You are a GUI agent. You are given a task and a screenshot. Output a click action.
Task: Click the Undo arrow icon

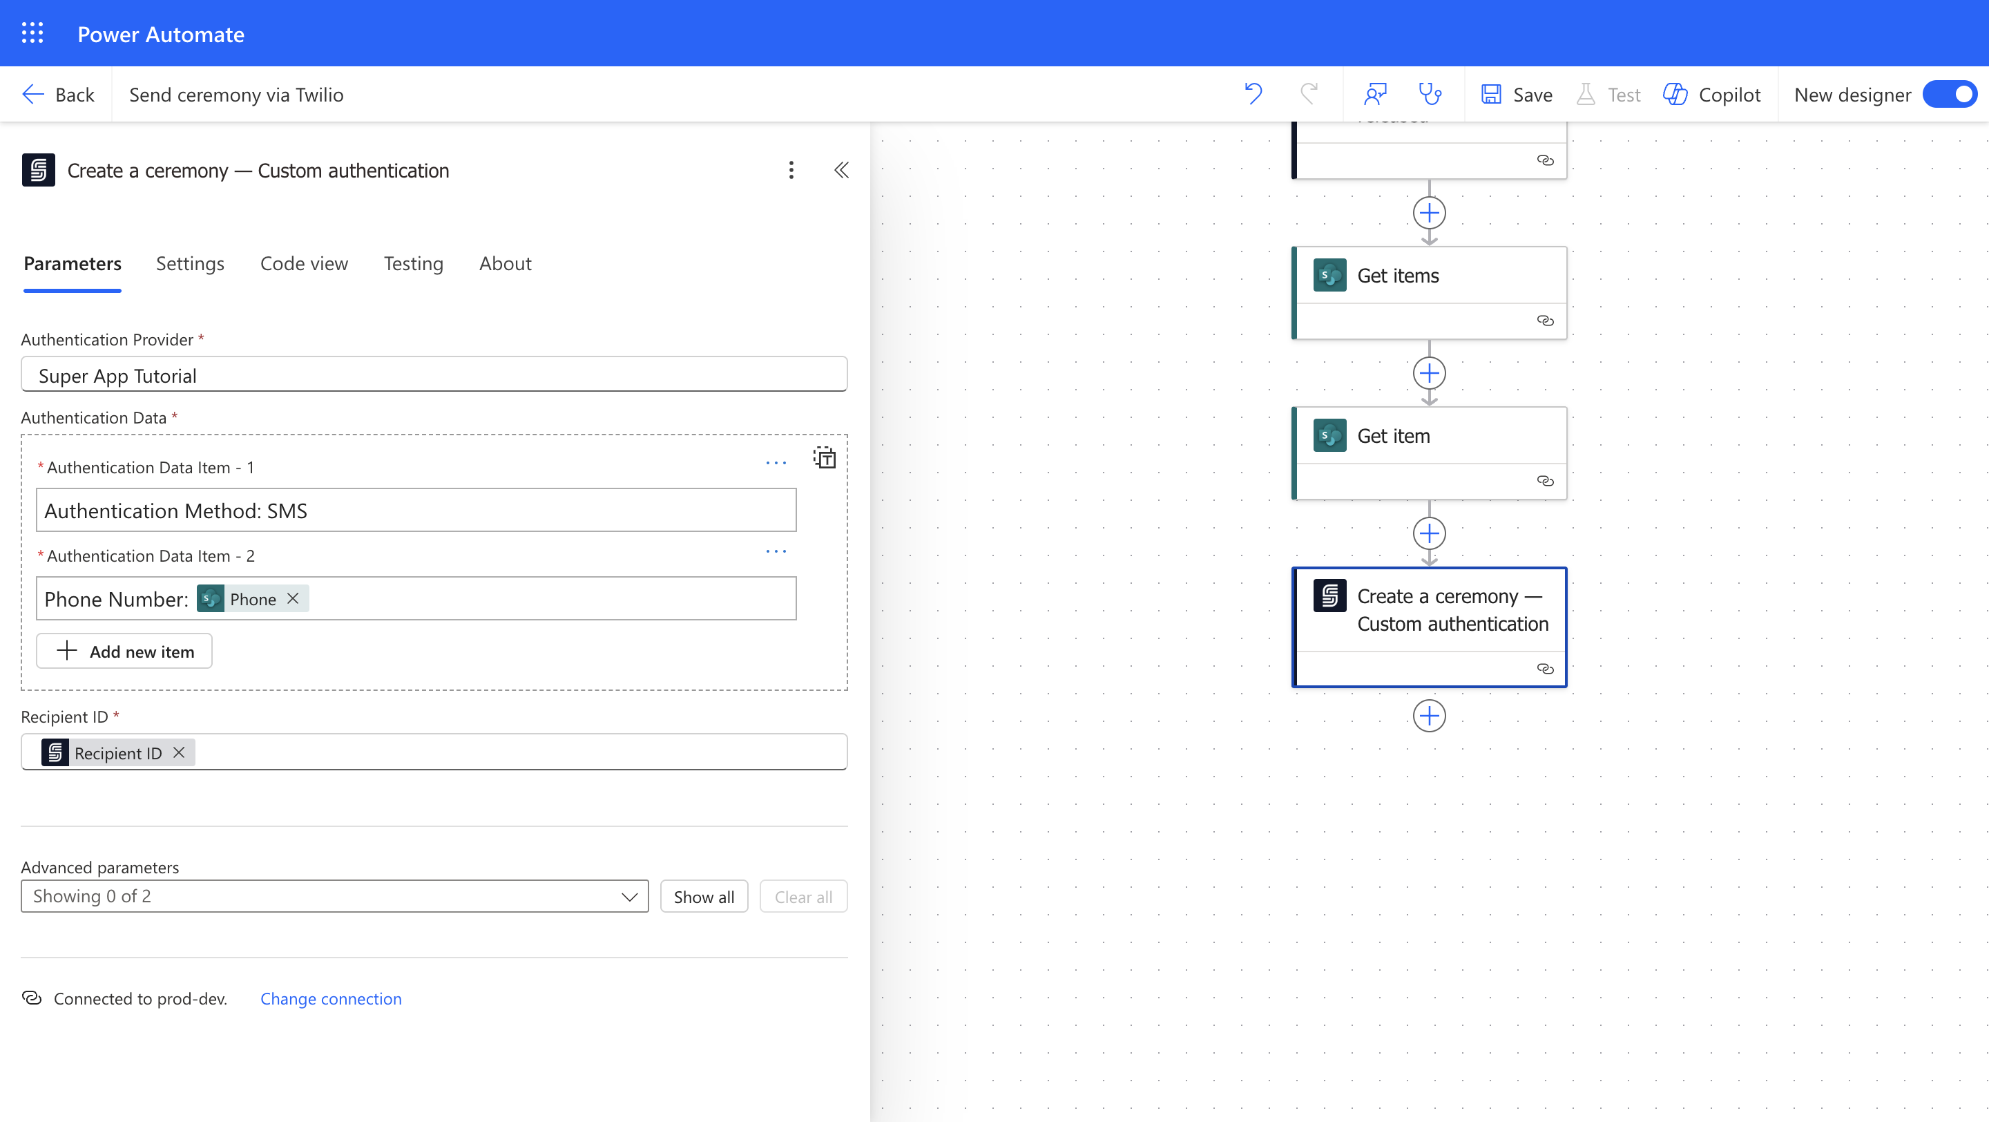coord(1253,94)
